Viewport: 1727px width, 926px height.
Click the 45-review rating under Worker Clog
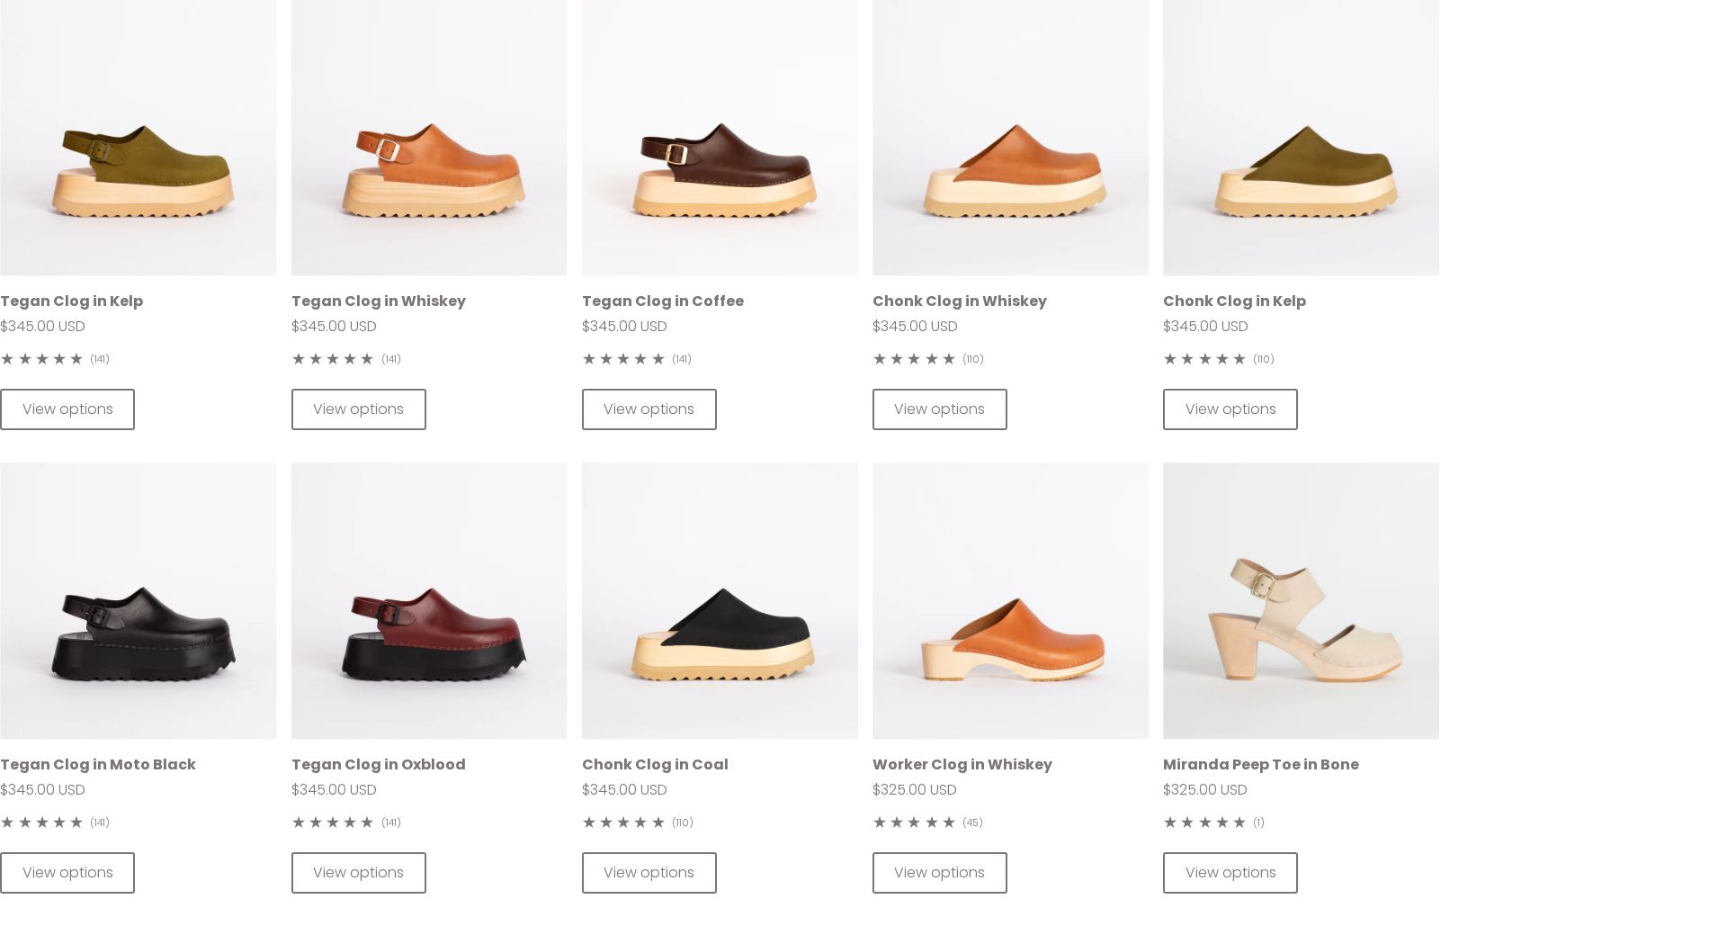(927, 822)
